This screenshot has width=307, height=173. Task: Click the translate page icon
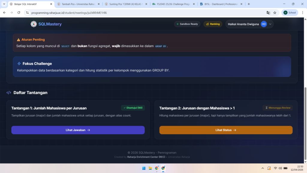point(268,13)
